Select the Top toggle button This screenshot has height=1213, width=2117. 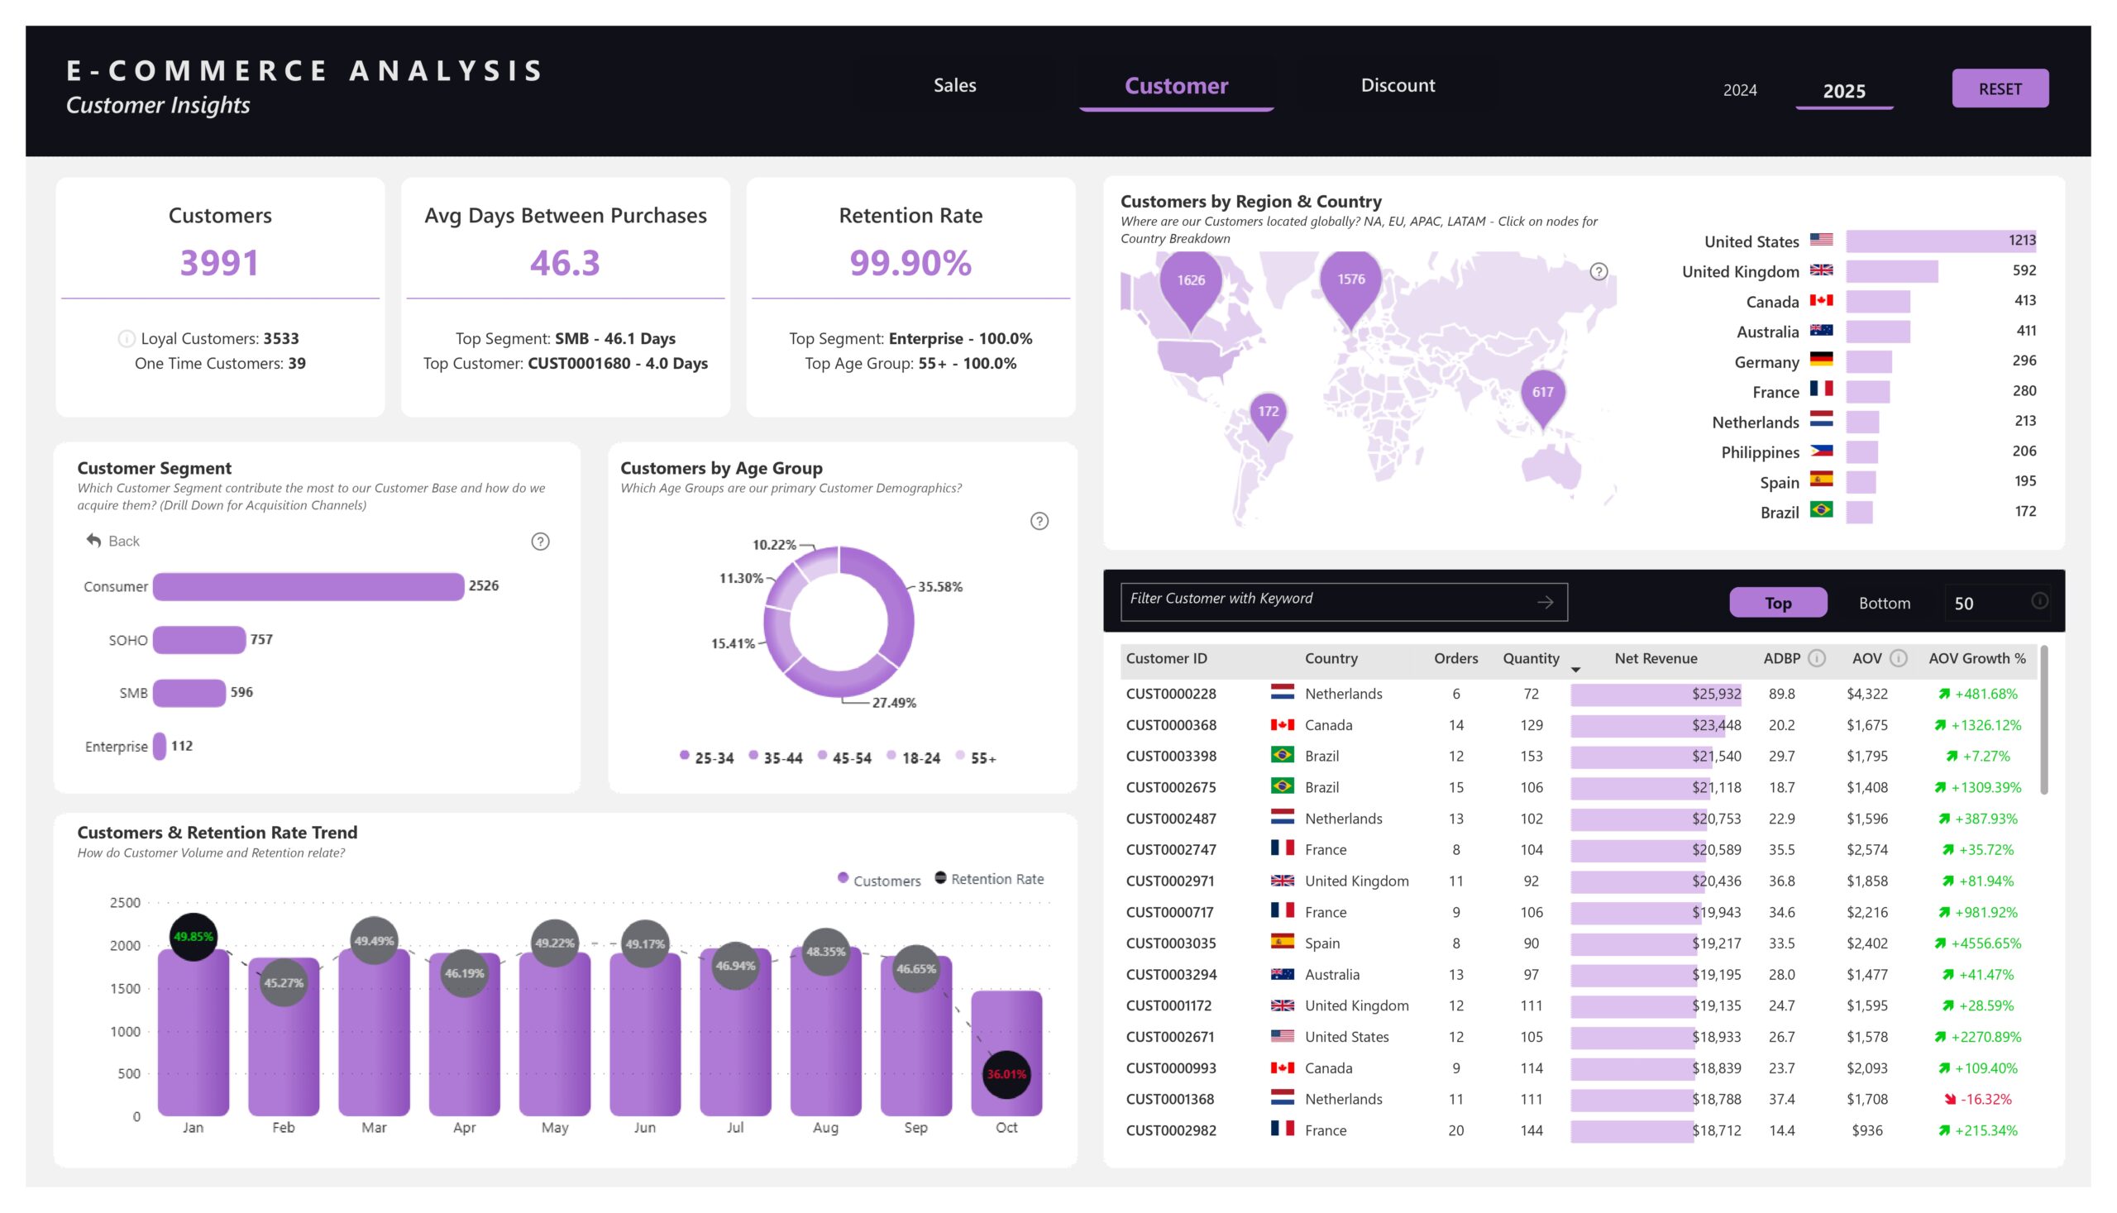(x=1777, y=602)
